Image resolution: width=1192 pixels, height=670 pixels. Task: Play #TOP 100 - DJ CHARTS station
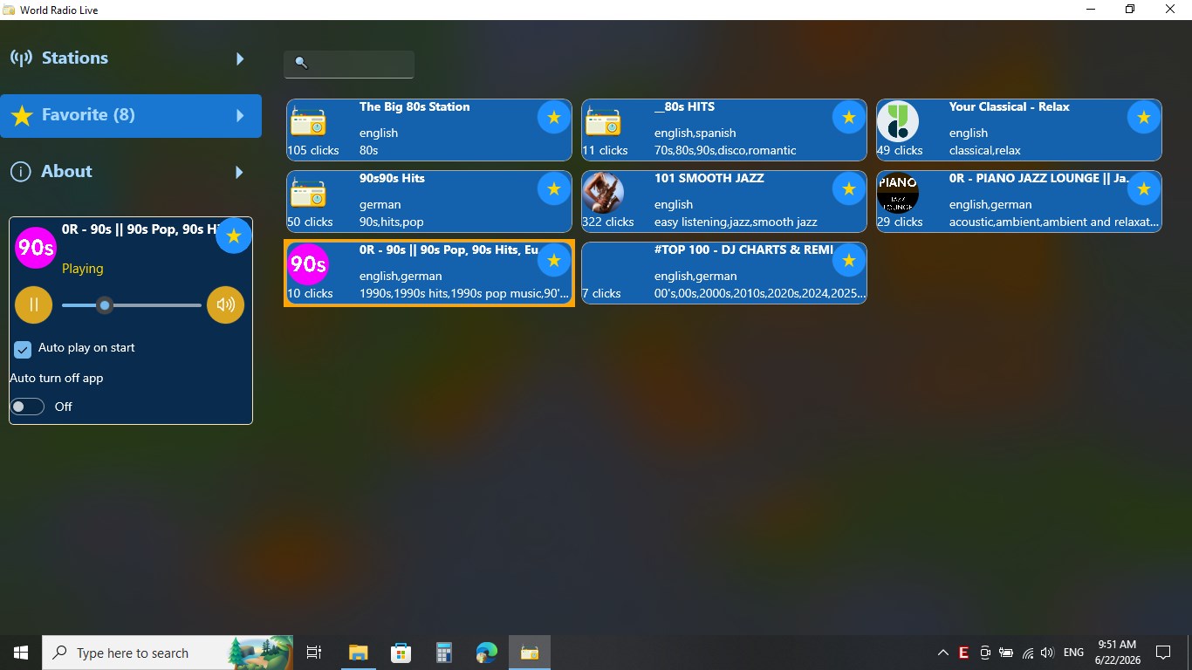tap(724, 273)
